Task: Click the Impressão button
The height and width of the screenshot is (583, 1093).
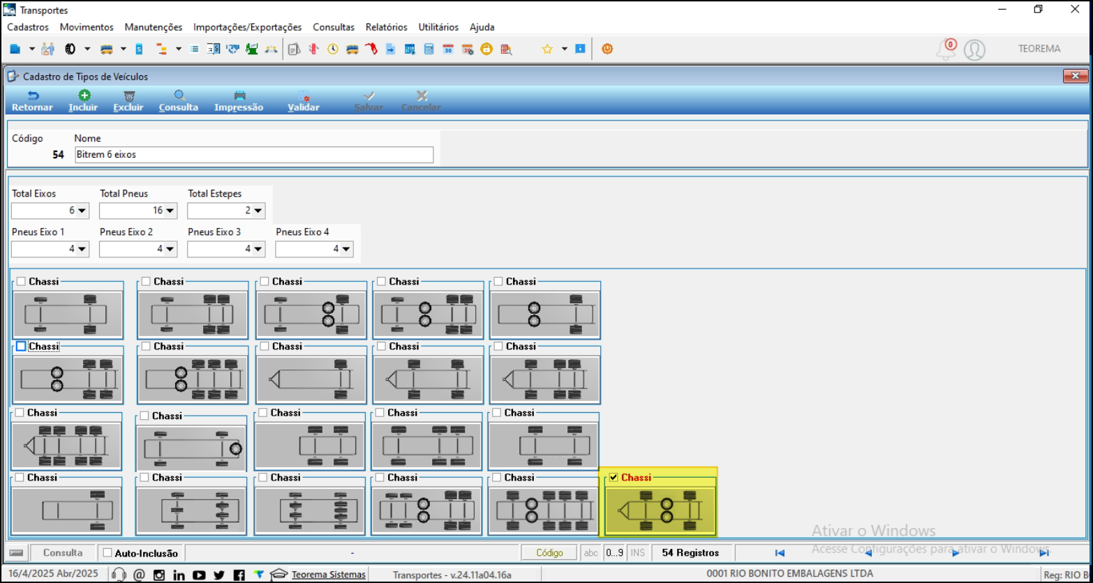Action: click(x=239, y=102)
